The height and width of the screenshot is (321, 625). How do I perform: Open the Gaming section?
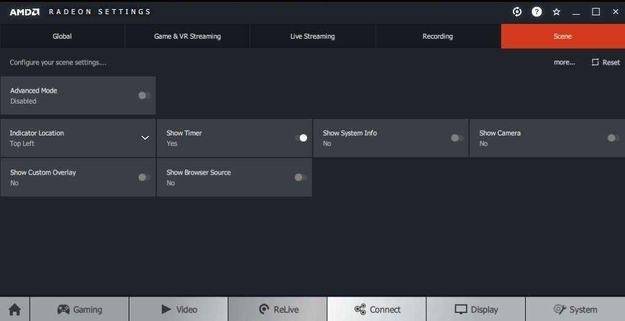point(79,309)
